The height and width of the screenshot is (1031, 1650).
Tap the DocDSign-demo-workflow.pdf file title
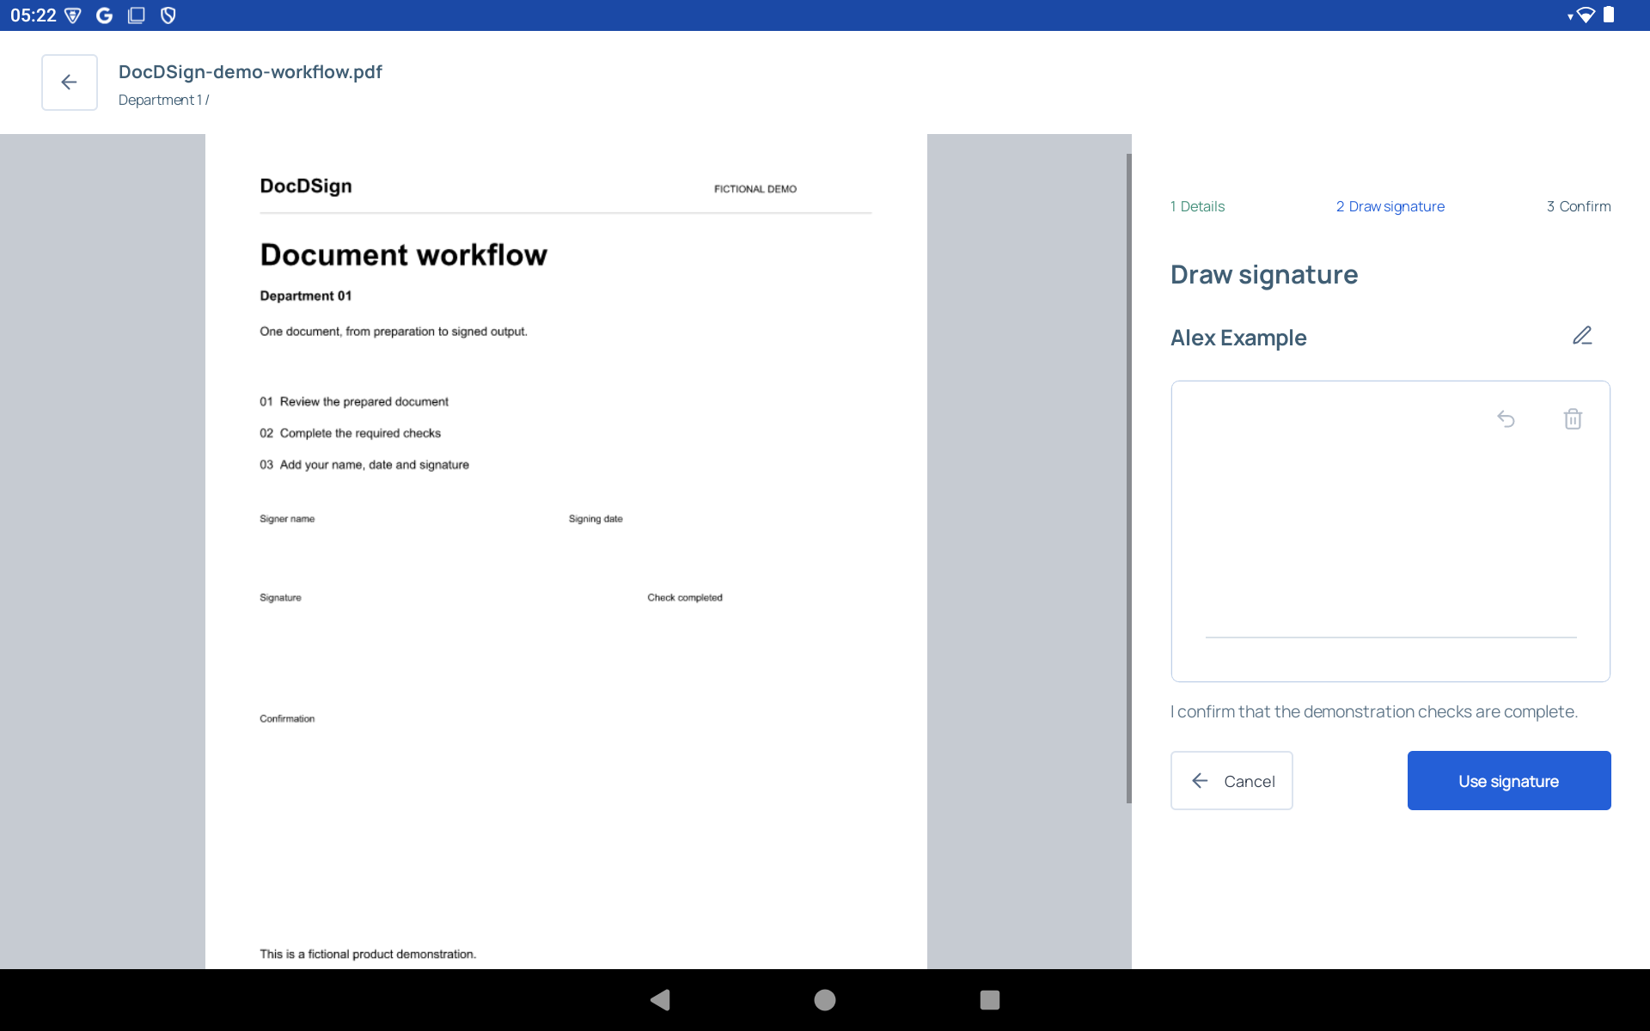coord(250,72)
